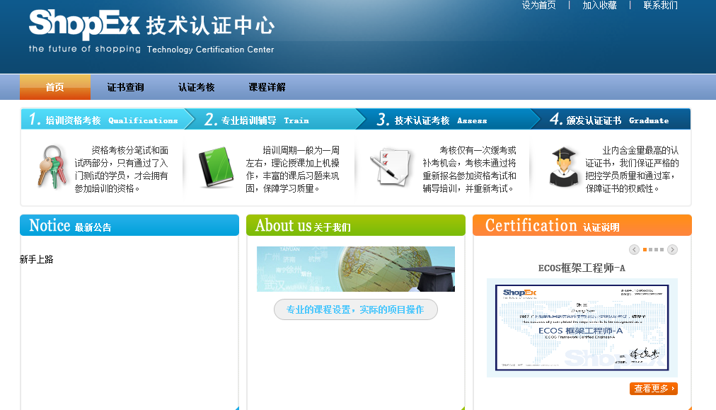
Task: Advance carousel with right arrow
Action: click(672, 249)
